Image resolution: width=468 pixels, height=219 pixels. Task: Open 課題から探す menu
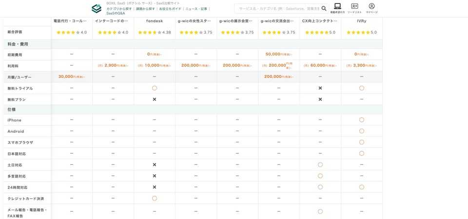(145, 9)
